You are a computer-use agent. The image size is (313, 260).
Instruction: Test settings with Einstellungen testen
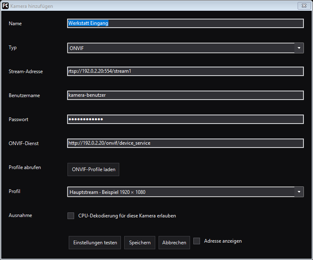(x=95, y=243)
